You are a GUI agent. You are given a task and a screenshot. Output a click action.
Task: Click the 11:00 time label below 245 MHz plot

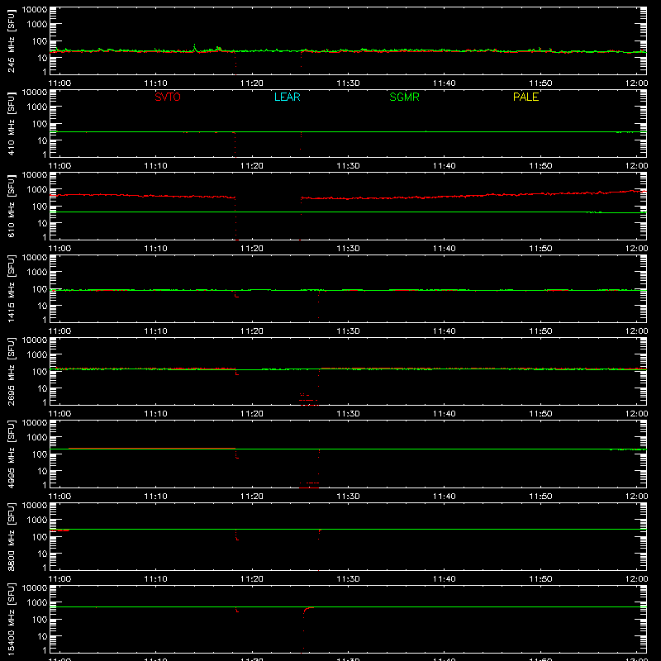coord(59,83)
